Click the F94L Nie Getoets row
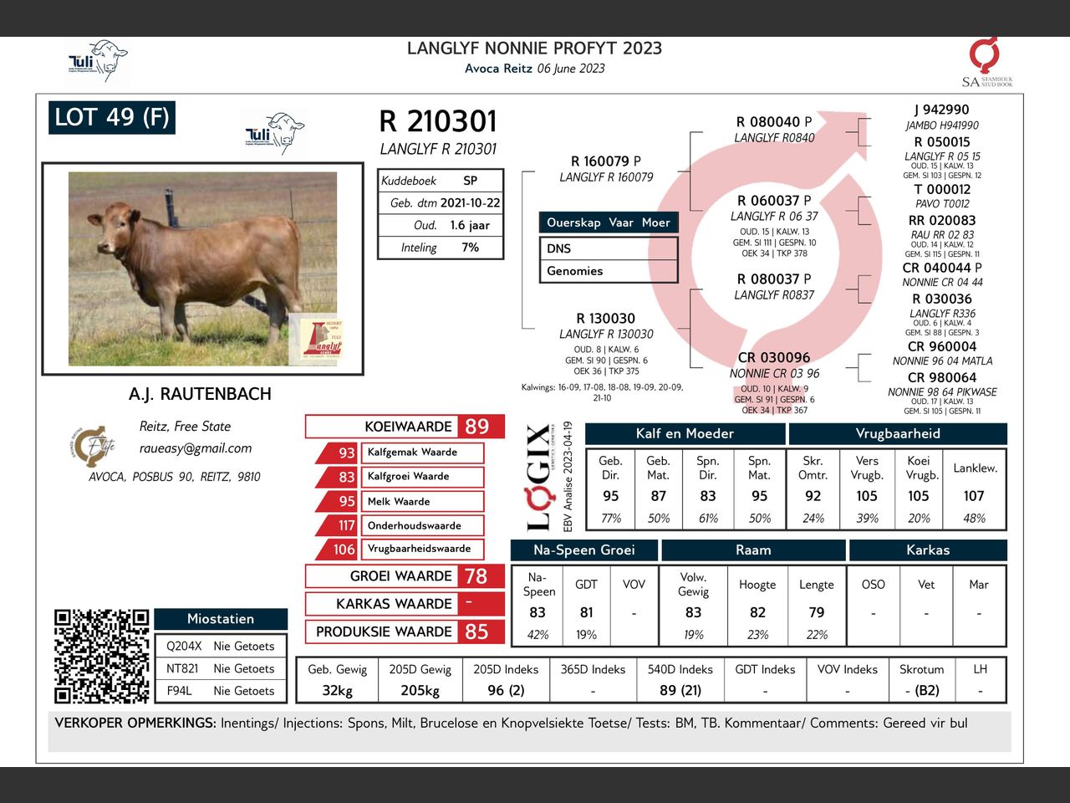This screenshot has height=803, width=1070. point(221,691)
